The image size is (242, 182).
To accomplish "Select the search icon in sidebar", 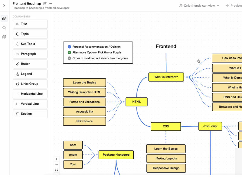I will (x=4, y=28).
